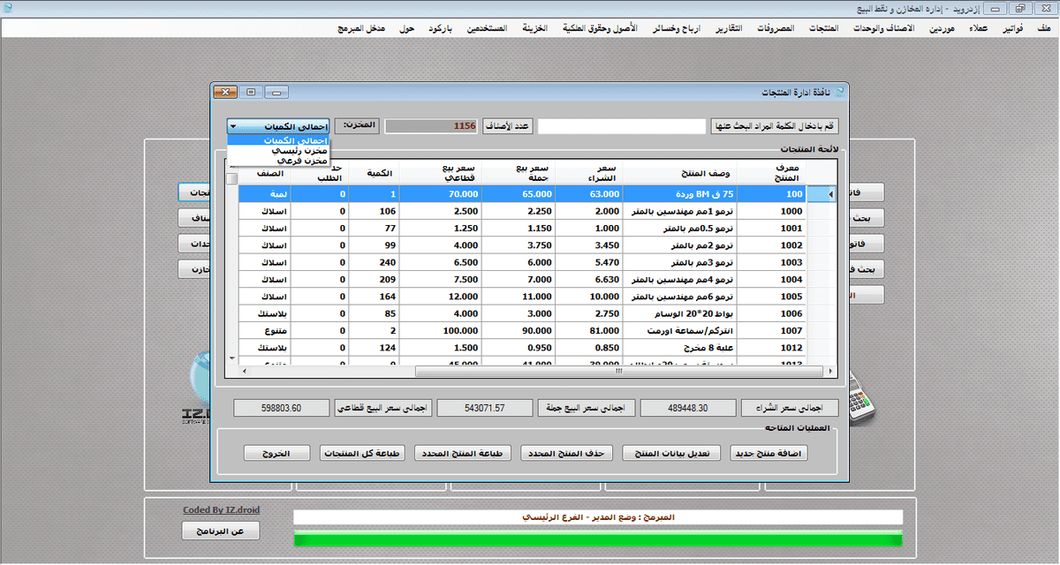1060x565 pixels.
Task: Open the ملف menu
Action: [x=1043, y=28]
